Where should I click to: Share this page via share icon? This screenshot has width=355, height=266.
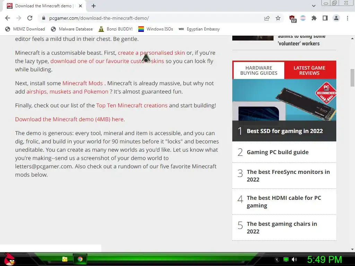(267, 18)
